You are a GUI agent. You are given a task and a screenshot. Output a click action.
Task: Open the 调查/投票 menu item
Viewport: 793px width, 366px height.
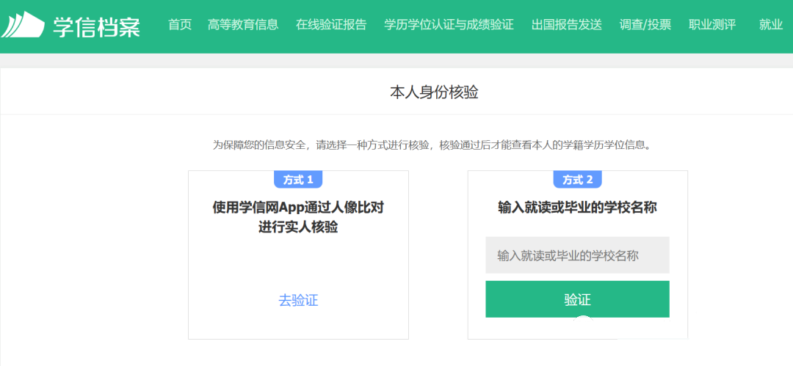[645, 25]
